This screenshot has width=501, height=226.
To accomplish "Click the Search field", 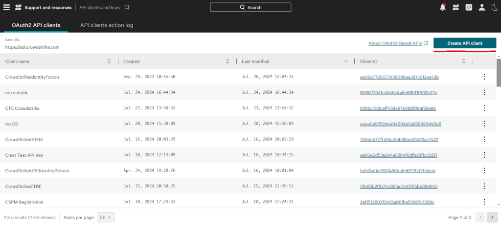I will coord(250,7).
